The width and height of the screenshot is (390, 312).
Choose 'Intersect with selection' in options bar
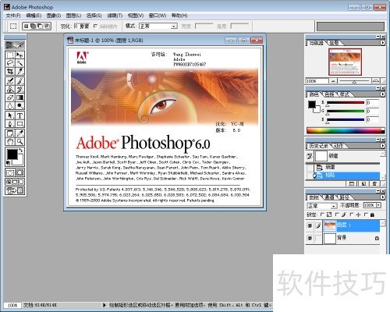(47, 26)
